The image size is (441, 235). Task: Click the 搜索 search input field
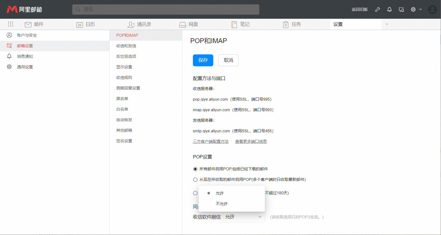166,10
